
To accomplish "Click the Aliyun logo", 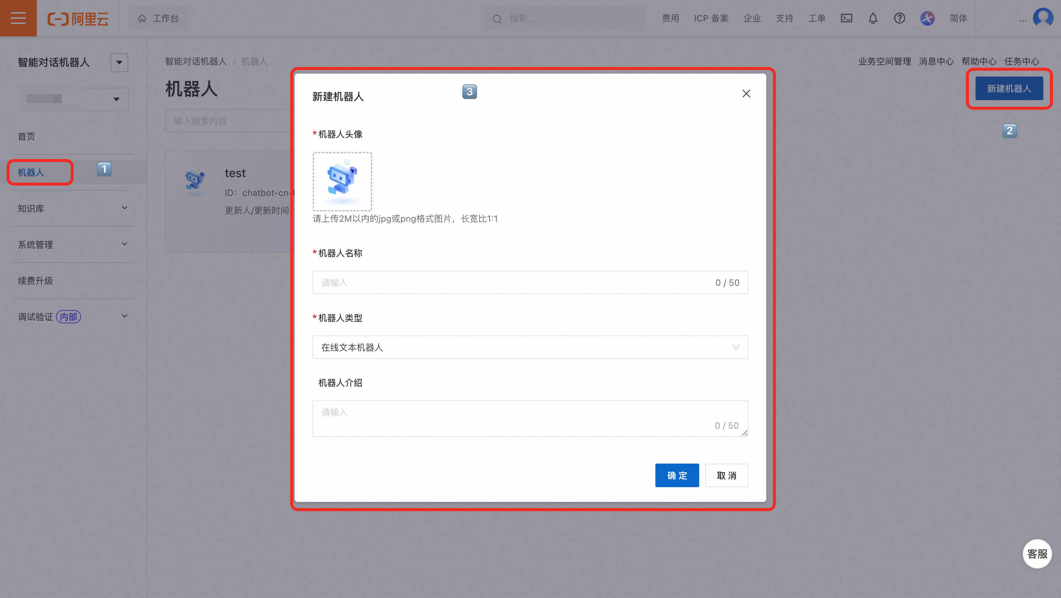I will (78, 18).
